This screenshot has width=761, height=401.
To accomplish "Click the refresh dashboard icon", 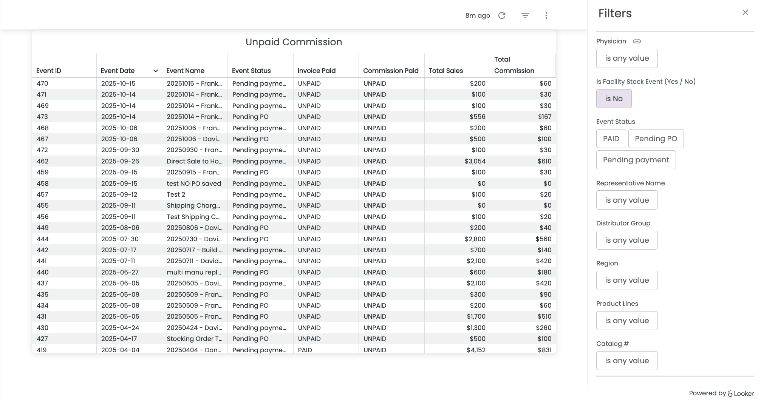I will point(502,15).
